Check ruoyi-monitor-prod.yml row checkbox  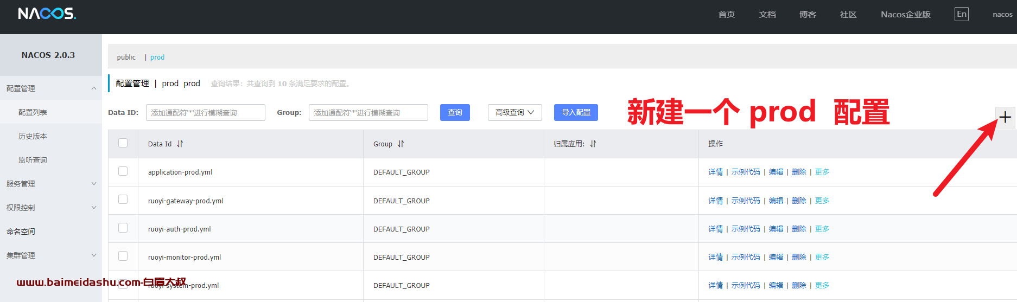coord(123,256)
